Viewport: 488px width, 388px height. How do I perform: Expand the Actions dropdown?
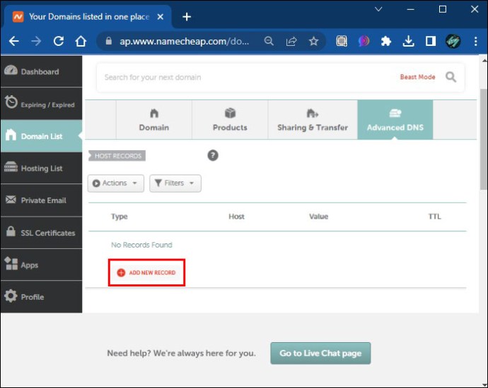coord(116,183)
